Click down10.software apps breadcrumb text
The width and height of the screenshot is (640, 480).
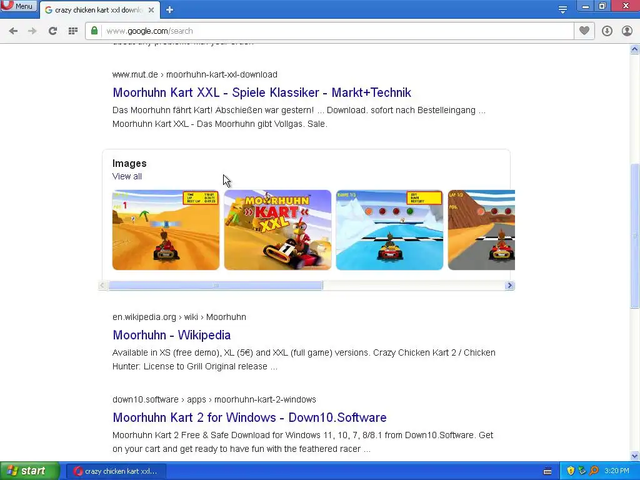point(214,399)
